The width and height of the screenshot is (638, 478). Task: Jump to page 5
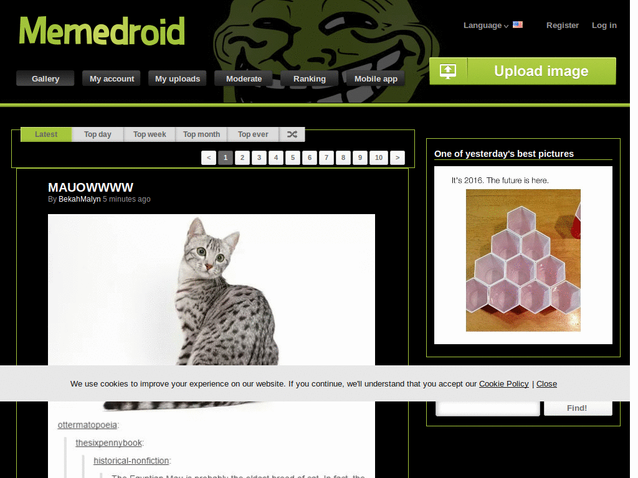pyautogui.click(x=293, y=157)
